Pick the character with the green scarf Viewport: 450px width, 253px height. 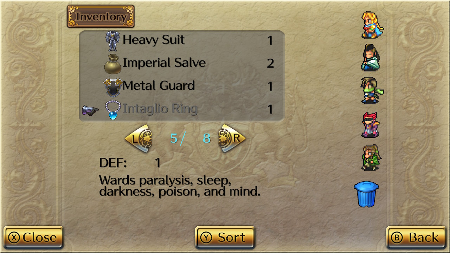pos(372,91)
